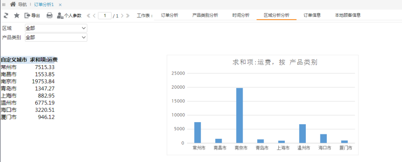Click the value 7515.33
Screen dimensions: 402x162
tap(45, 67)
